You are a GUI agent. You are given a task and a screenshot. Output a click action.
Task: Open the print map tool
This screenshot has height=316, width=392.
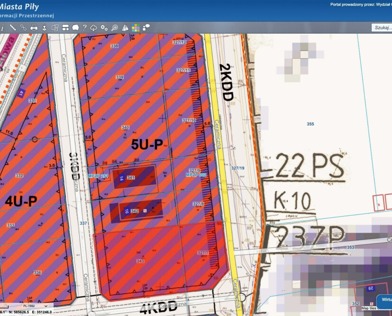[x=34, y=27]
